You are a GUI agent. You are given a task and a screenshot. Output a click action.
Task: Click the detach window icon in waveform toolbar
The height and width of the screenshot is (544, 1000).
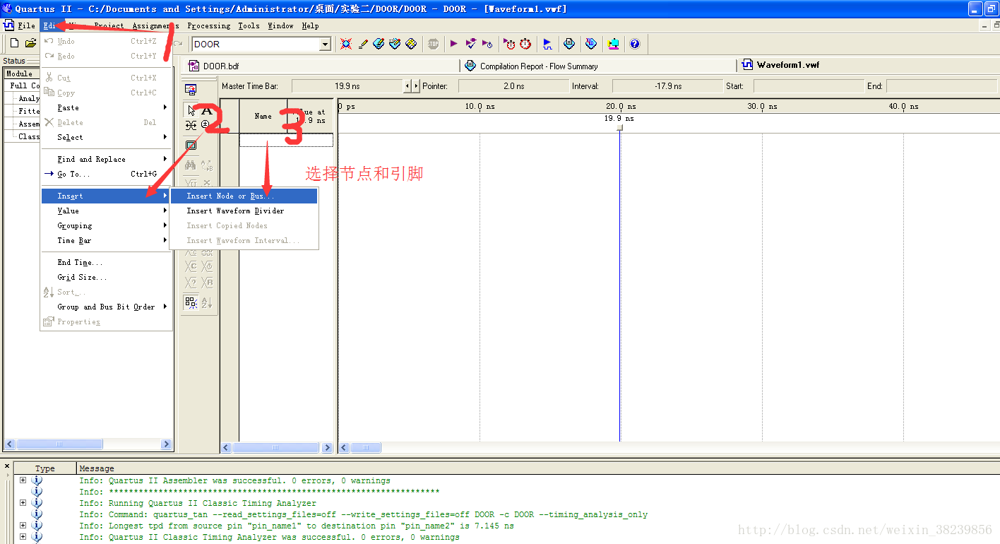(x=190, y=90)
